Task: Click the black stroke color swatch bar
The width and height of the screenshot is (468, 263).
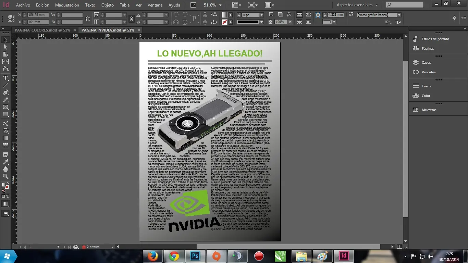Action: (x=248, y=22)
